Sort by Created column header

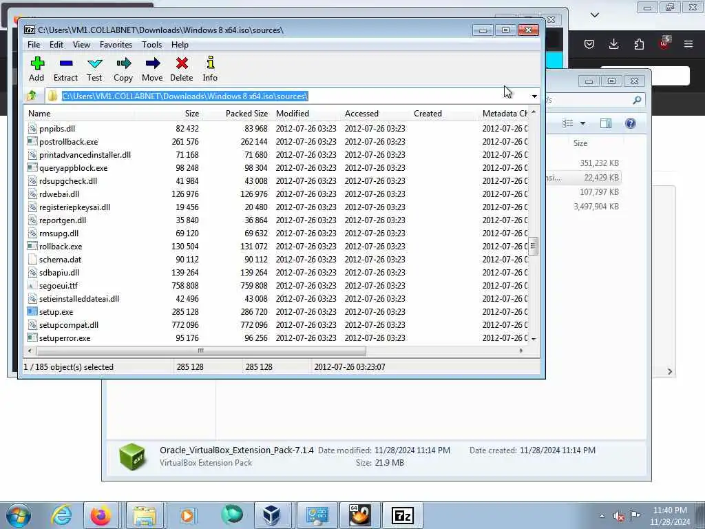click(x=444, y=114)
